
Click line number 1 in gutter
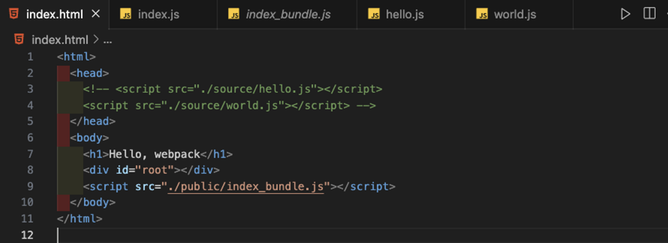click(30, 57)
